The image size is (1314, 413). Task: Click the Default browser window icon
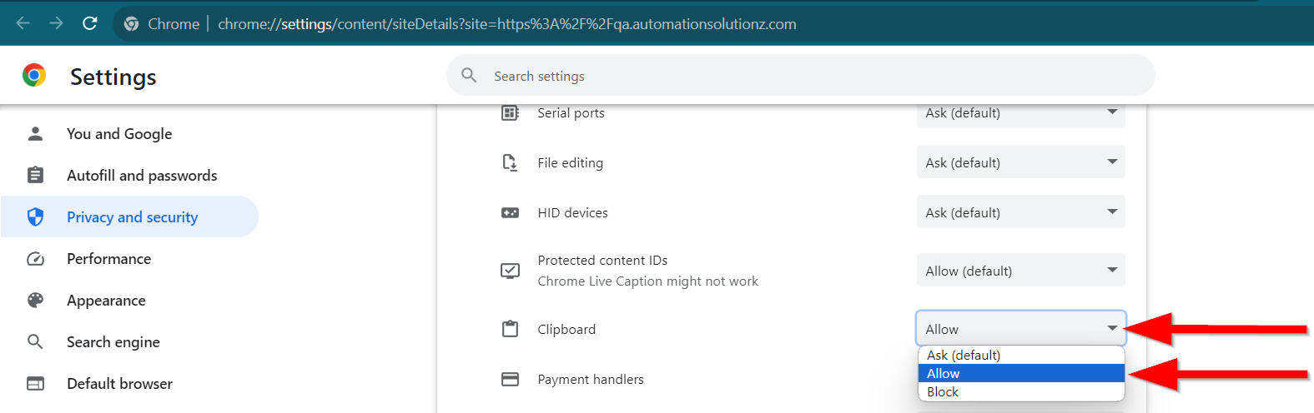(x=35, y=384)
